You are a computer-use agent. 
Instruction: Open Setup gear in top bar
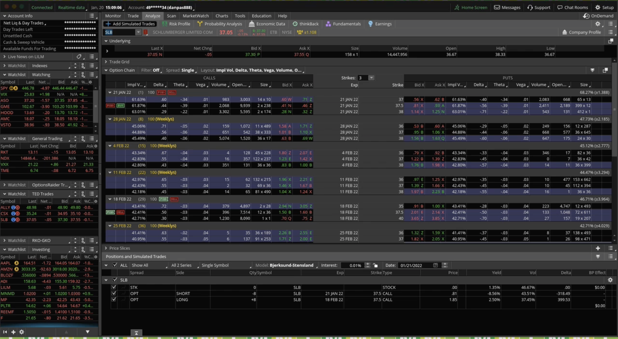[x=604, y=7]
